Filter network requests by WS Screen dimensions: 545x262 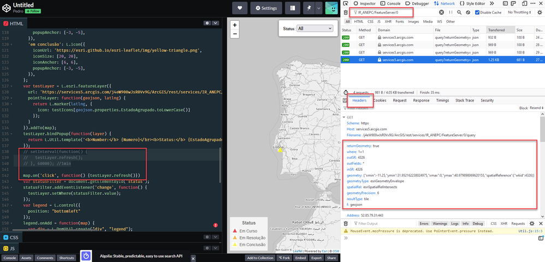[440, 21]
